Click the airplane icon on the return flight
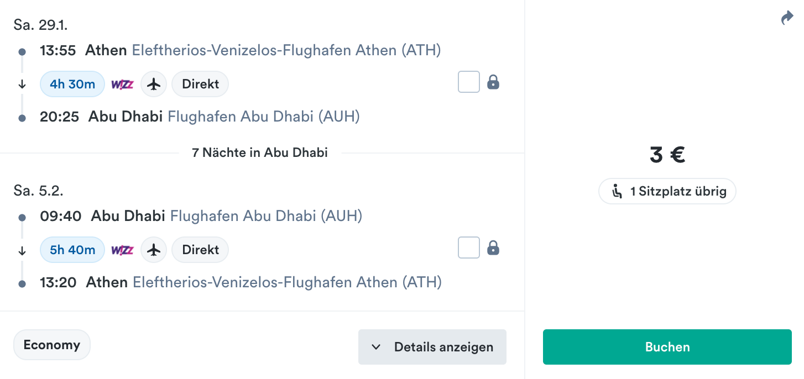Viewport: 804px width, 379px height. (154, 250)
